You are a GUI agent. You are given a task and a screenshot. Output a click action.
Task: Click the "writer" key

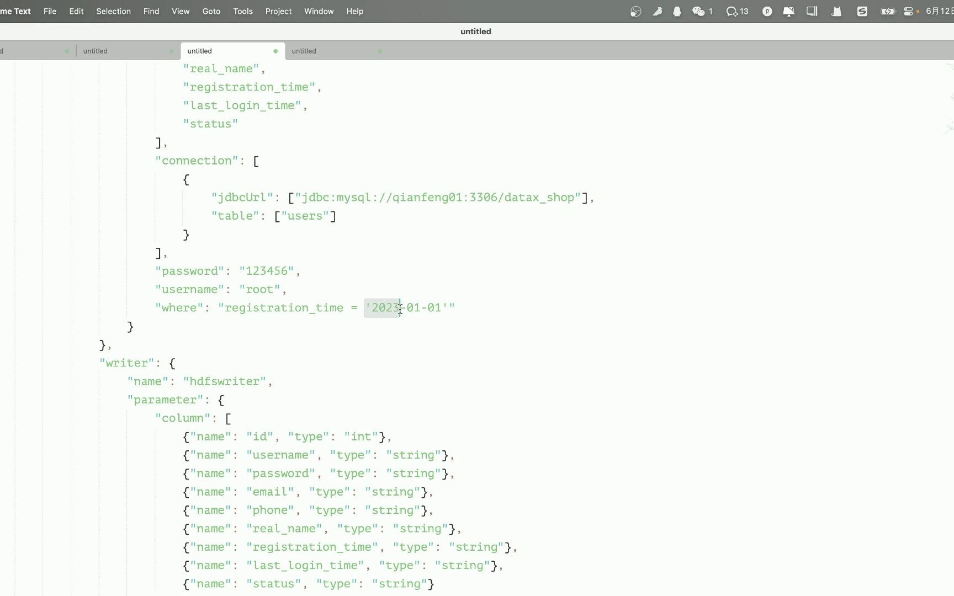point(126,363)
